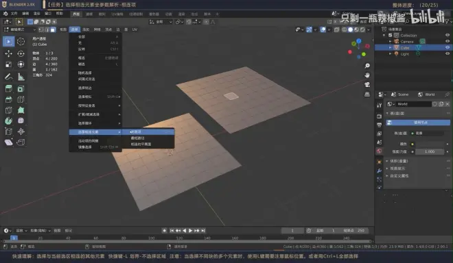The width and height of the screenshot is (453, 263).
Task: Toggle camera view icon in viewport
Action: point(367,85)
